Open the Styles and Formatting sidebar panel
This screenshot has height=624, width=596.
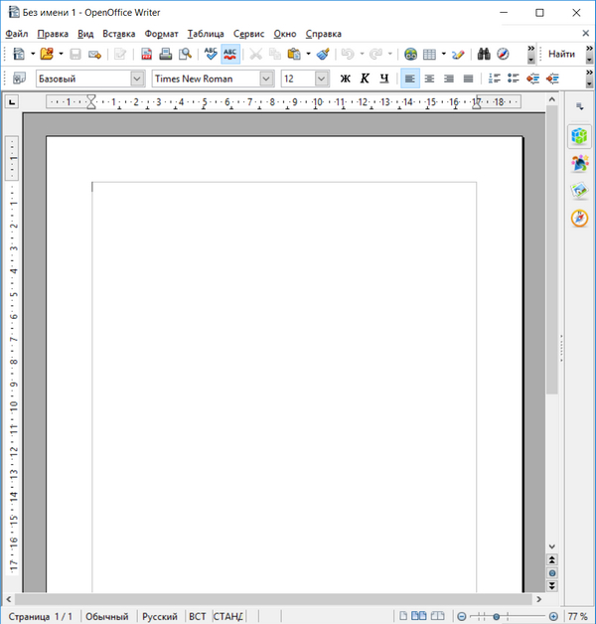pos(579,163)
